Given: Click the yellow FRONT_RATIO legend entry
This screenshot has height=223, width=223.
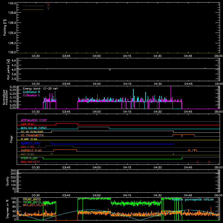Looking at the screenshot, I should point(32,199).
